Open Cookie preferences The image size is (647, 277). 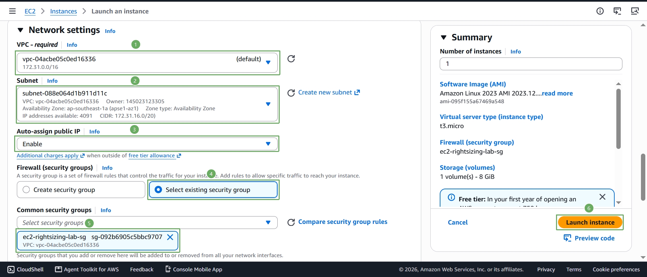[616, 269]
